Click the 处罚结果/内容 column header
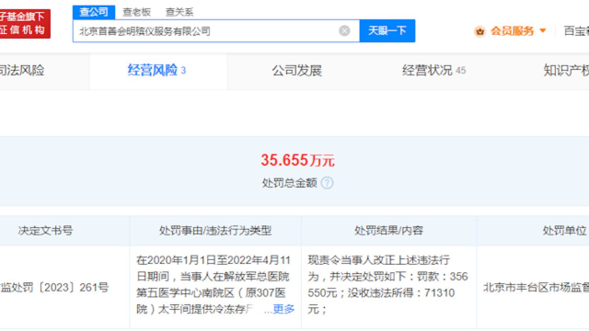The image size is (589, 331). click(x=389, y=230)
